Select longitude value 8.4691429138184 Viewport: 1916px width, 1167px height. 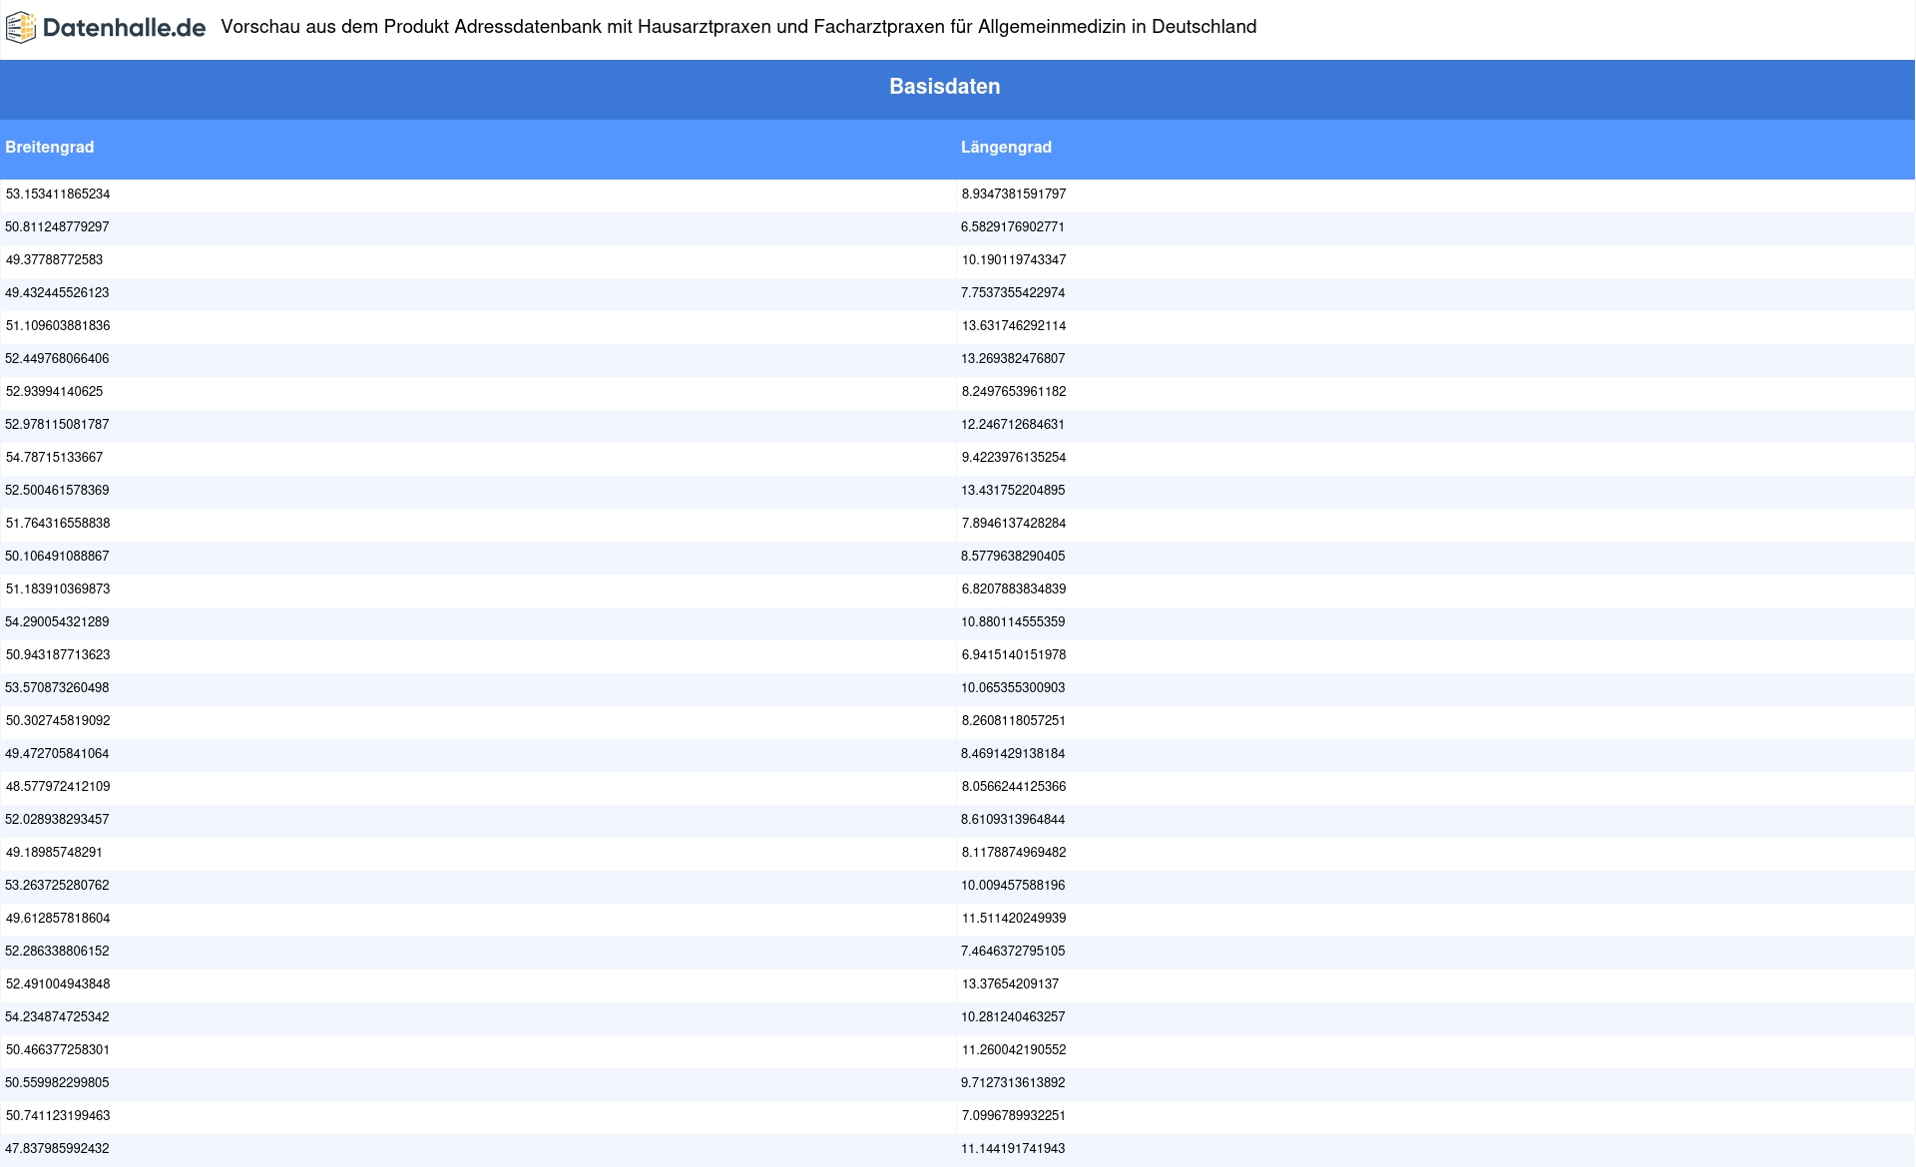[x=1013, y=754]
